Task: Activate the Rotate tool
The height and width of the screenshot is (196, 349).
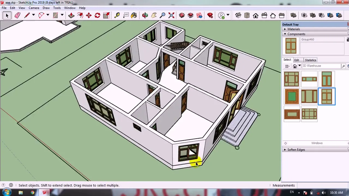Action: [x=97, y=16]
